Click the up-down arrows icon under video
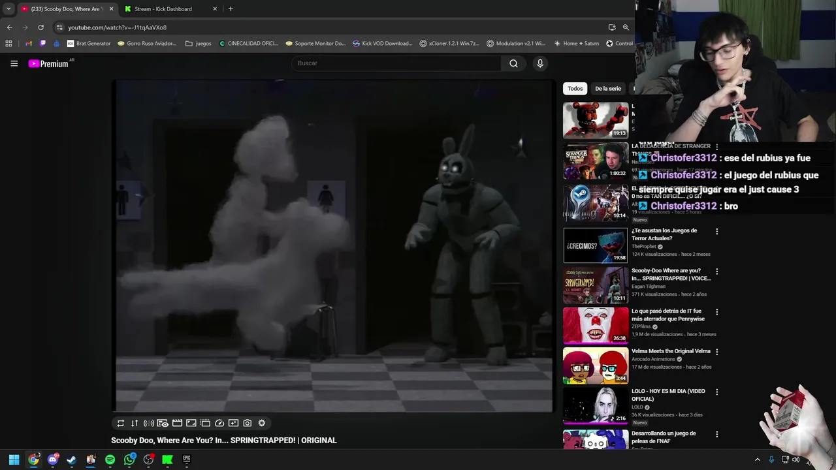 coord(135,423)
